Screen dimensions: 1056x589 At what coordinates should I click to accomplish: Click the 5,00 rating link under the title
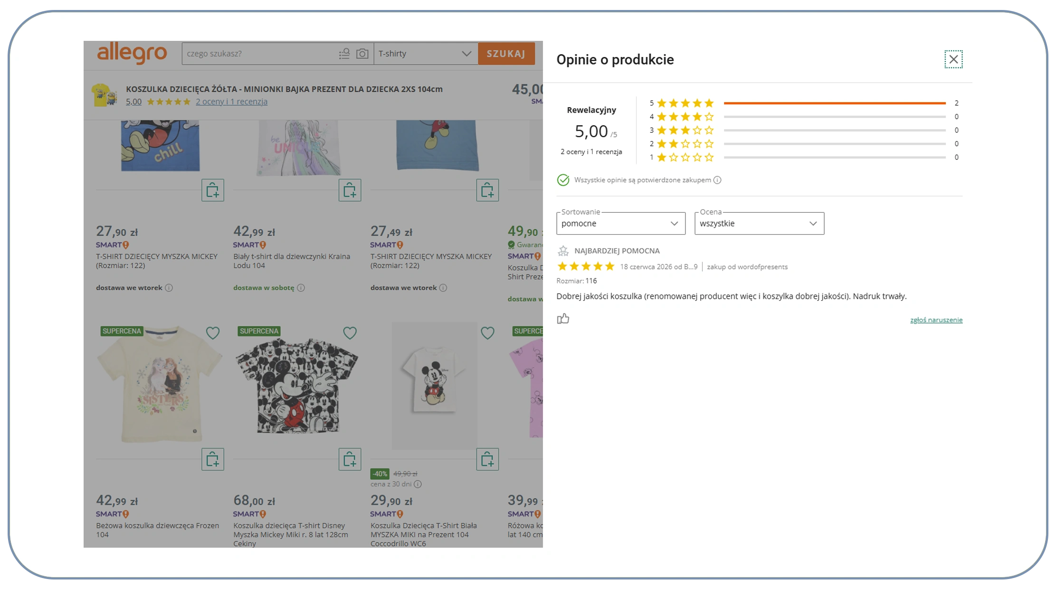click(x=133, y=102)
